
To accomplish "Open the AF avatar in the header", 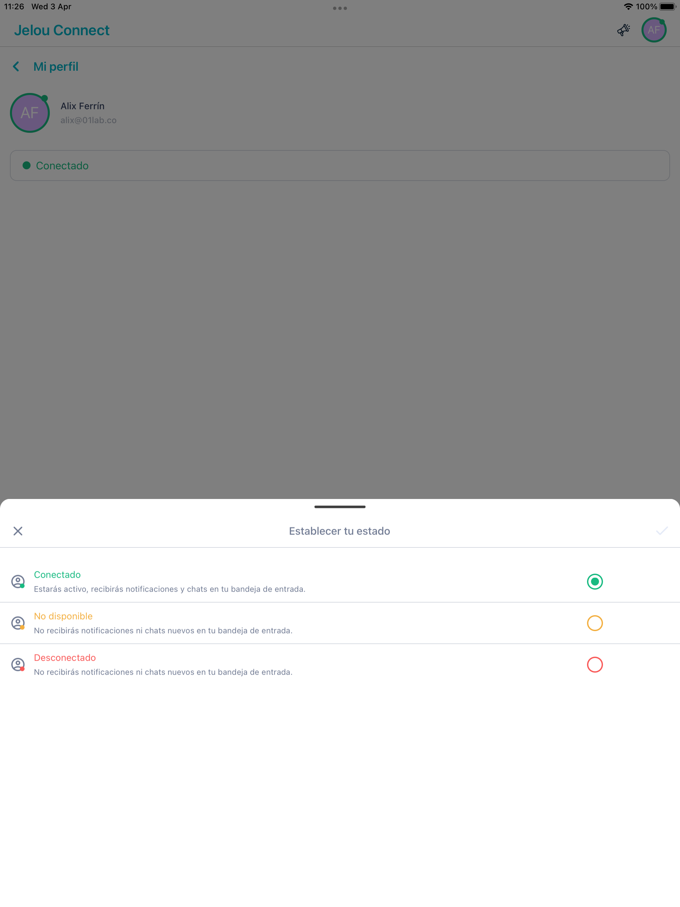I will 654,30.
